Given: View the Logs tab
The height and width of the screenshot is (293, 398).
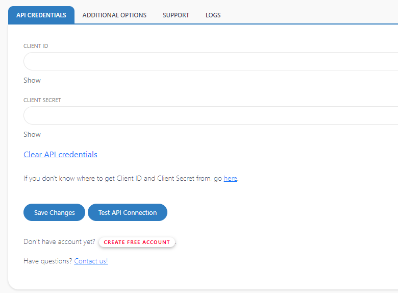Looking at the screenshot, I should click(213, 15).
